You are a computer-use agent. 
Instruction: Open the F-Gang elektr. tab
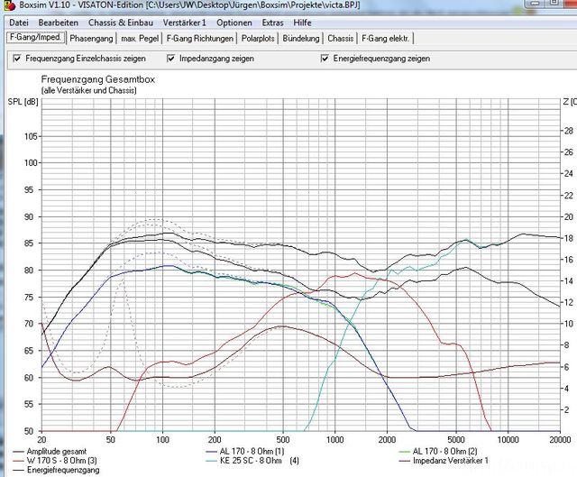coord(386,39)
